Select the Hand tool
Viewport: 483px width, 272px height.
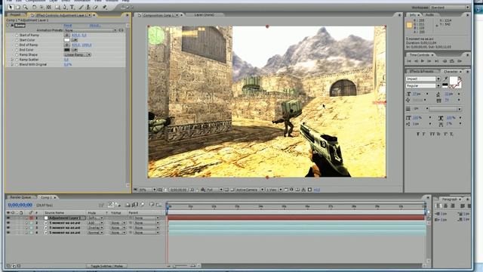click(18, 7)
